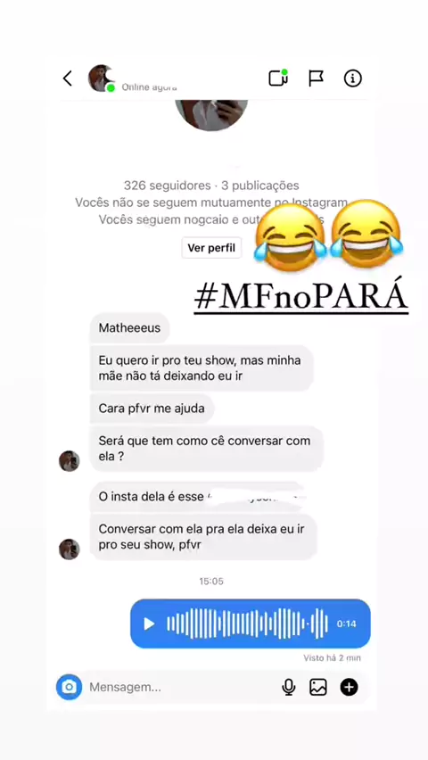
Task: Tap the flag icon in the header
Action: [316, 78]
